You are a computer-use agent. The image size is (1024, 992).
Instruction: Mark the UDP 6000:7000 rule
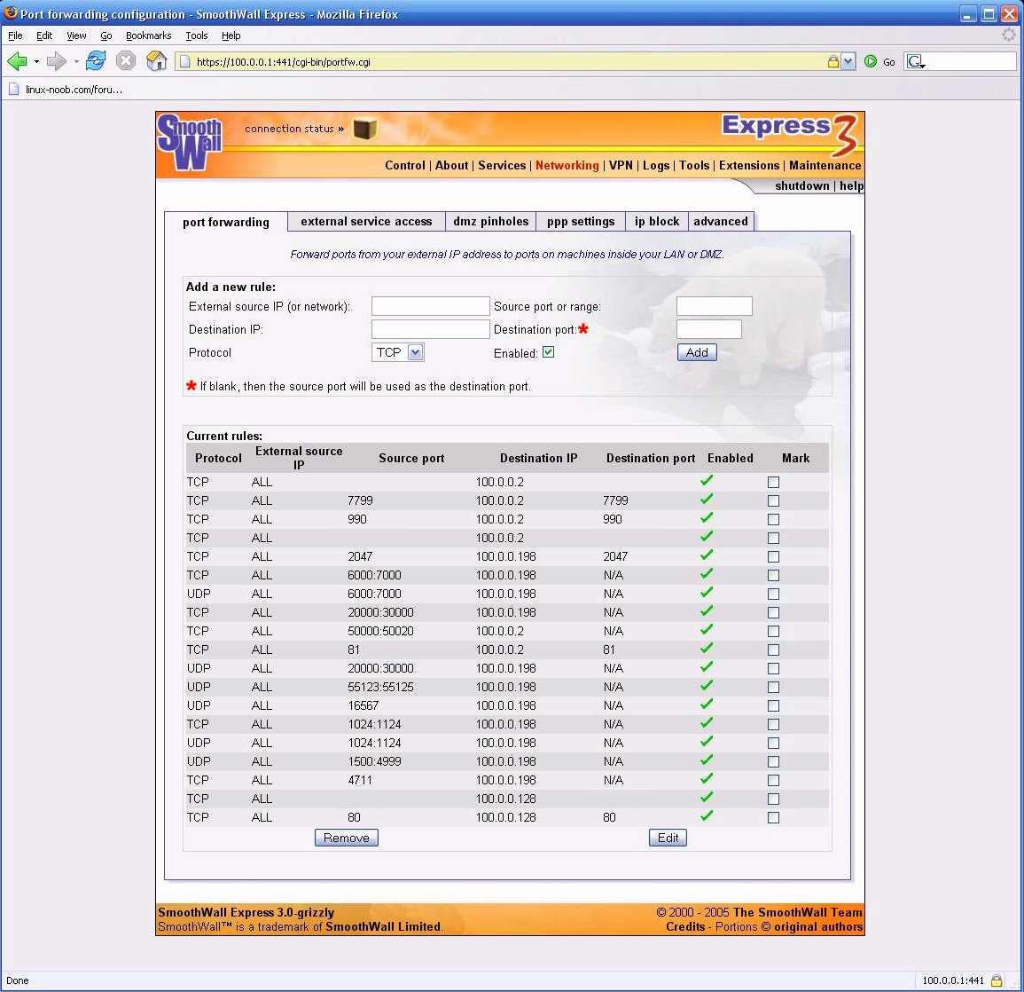(773, 594)
